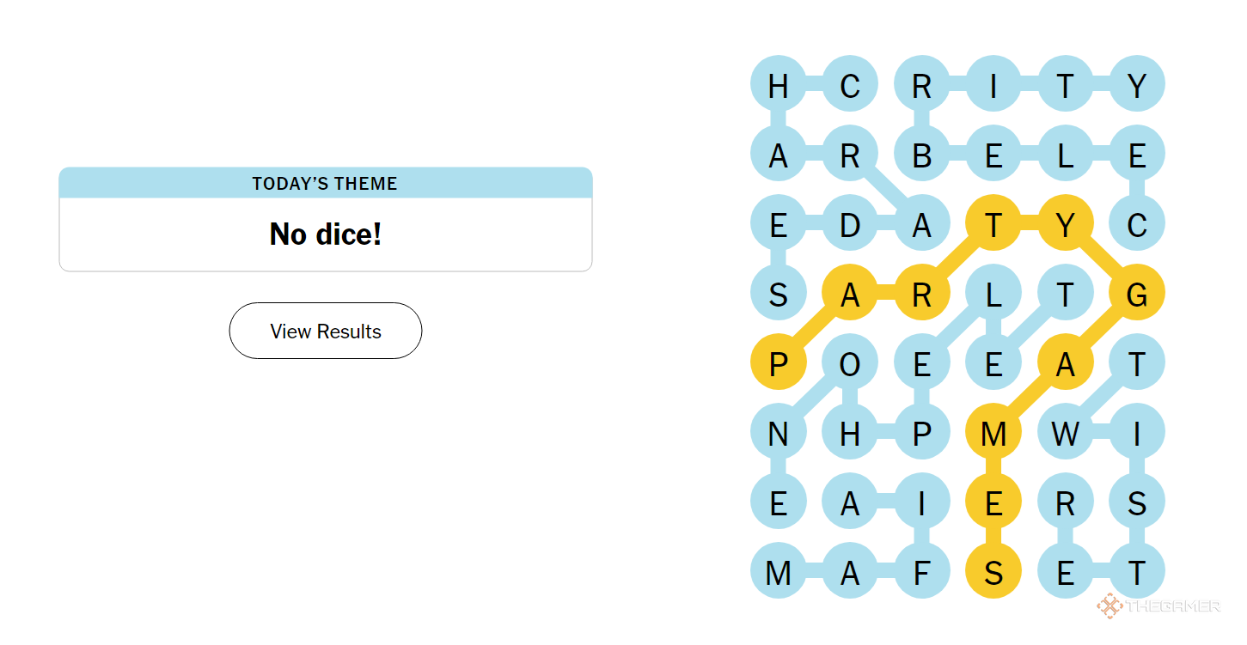The height and width of the screenshot is (645, 1247).
Task: Select the letter W tile
Action: tap(1065, 433)
